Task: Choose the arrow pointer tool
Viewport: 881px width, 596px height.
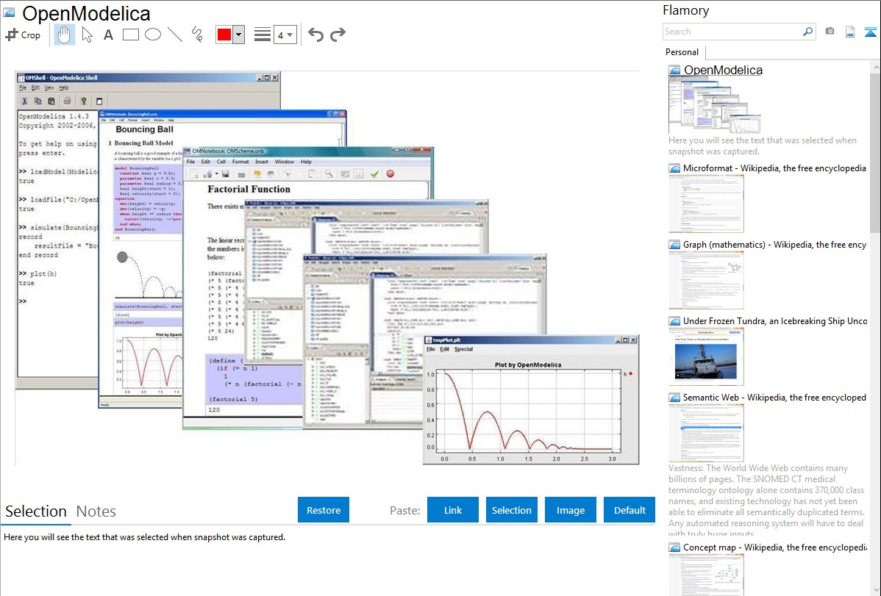Action: point(87,35)
